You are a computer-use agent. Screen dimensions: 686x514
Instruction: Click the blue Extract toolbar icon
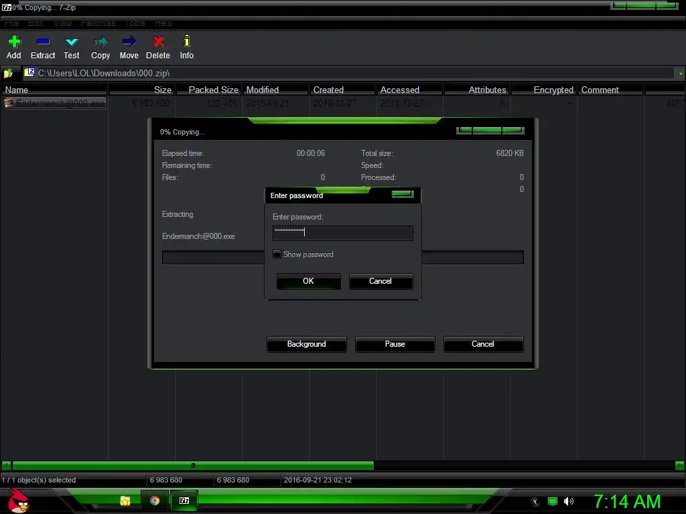click(x=43, y=41)
